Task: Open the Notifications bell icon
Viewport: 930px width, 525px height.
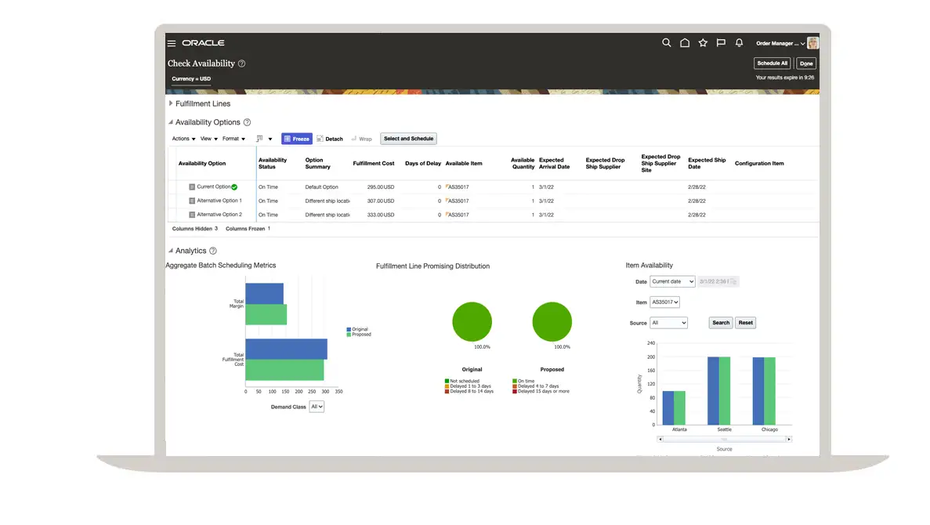Action: pyautogui.click(x=739, y=43)
